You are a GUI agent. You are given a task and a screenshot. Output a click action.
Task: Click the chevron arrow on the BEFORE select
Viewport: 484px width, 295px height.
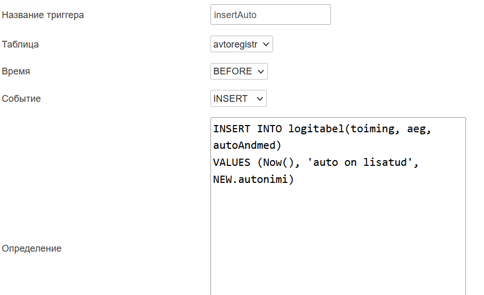click(x=261, y=71)
